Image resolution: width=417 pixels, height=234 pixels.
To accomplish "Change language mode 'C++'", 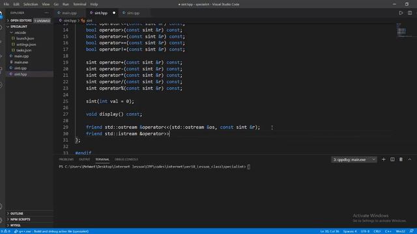I will click(x=388, y=231).
